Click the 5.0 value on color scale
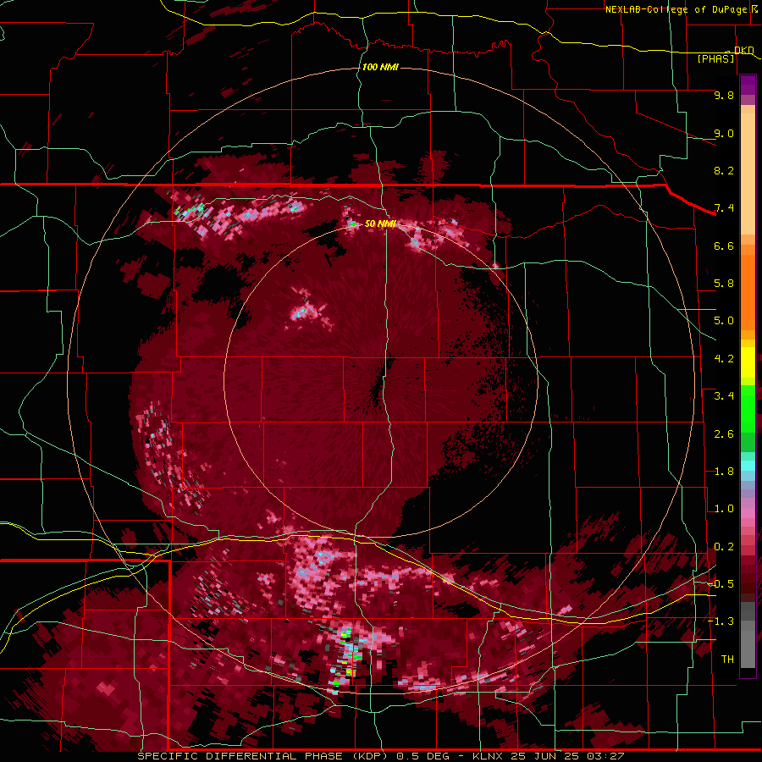 pyautogui.click(x=724, y=321)
